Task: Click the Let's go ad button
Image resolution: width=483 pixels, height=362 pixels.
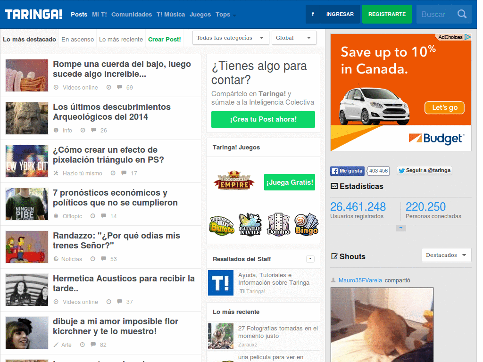Action: pyautogui.click(x=444, y=108)
